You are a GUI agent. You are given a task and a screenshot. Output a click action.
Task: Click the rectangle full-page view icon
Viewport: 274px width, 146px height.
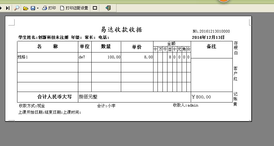coord(95,8)
